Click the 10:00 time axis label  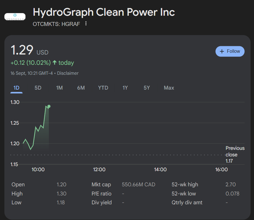tap(38, 169)
